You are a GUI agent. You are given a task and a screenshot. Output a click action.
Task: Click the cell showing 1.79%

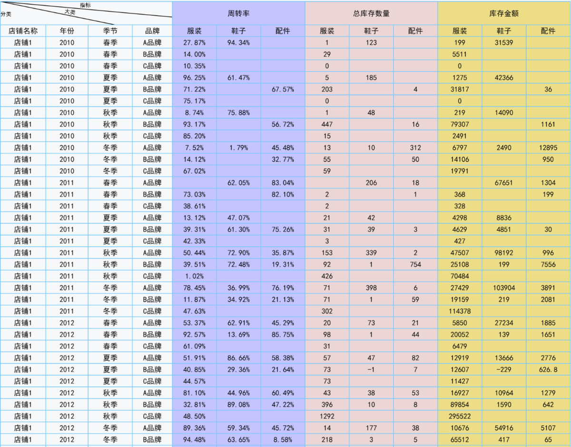238,148
